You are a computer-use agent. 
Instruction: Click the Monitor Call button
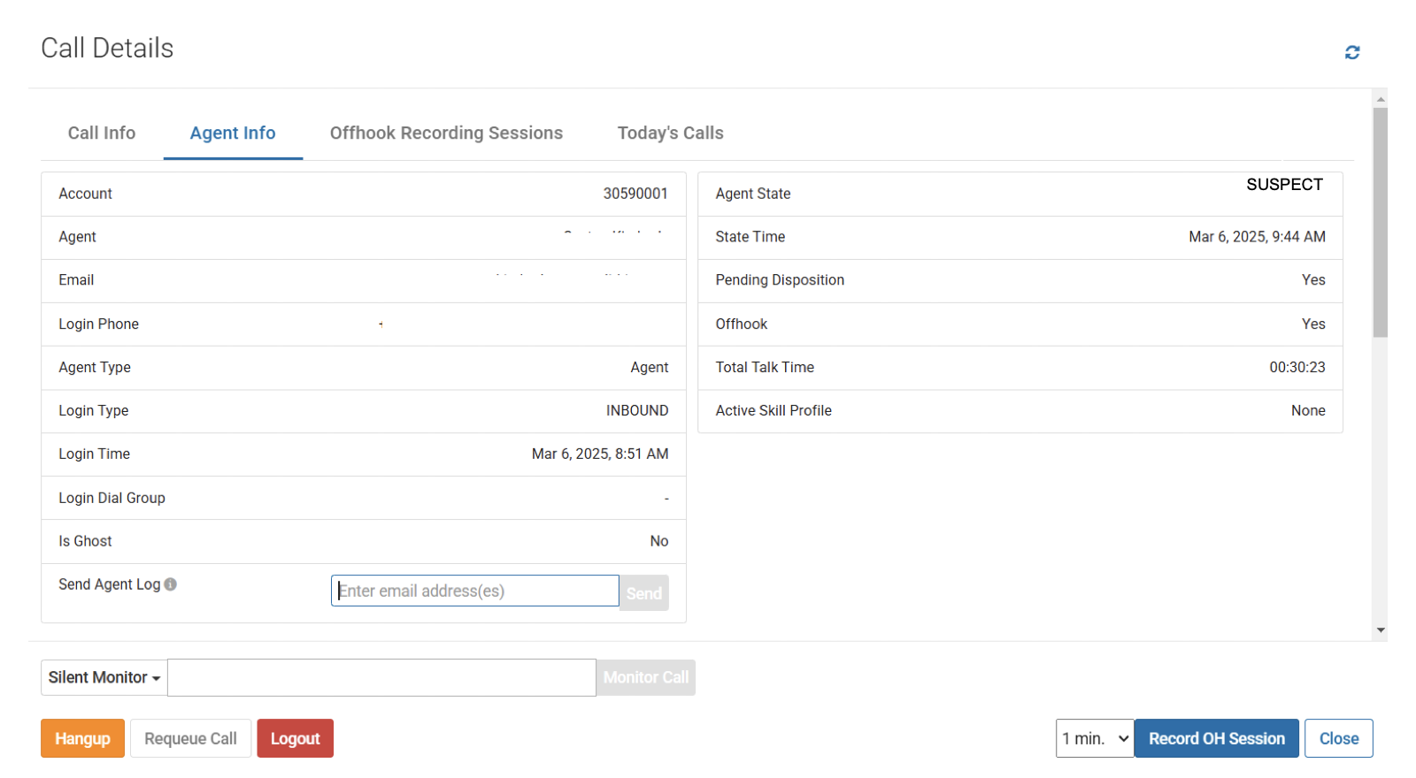point(645,678)
